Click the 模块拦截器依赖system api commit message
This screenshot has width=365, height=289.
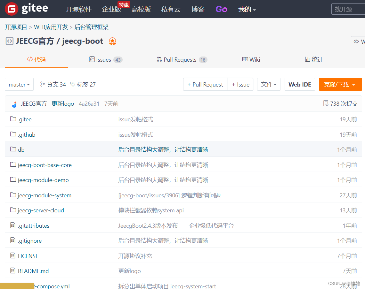(x=151, y=210)
